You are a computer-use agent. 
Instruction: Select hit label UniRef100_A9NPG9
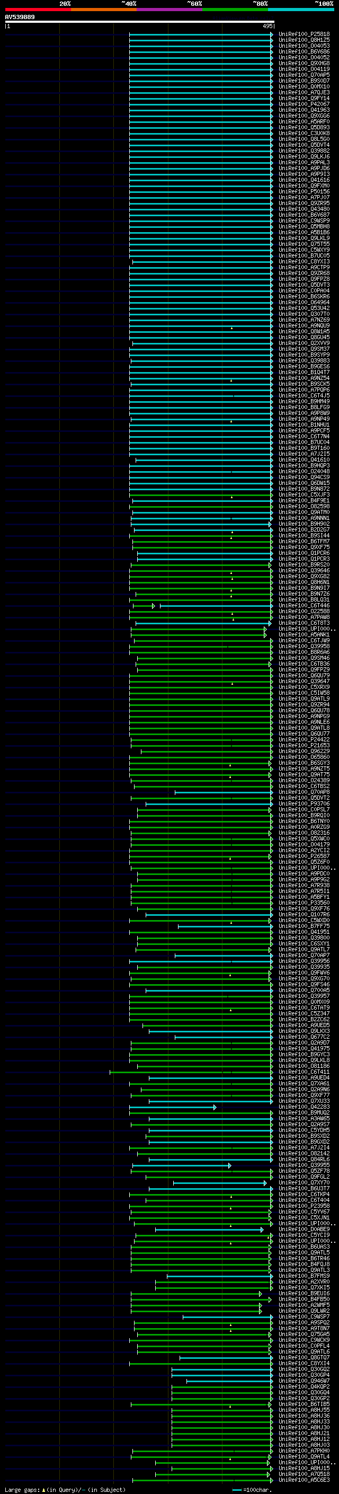(304, 715)
